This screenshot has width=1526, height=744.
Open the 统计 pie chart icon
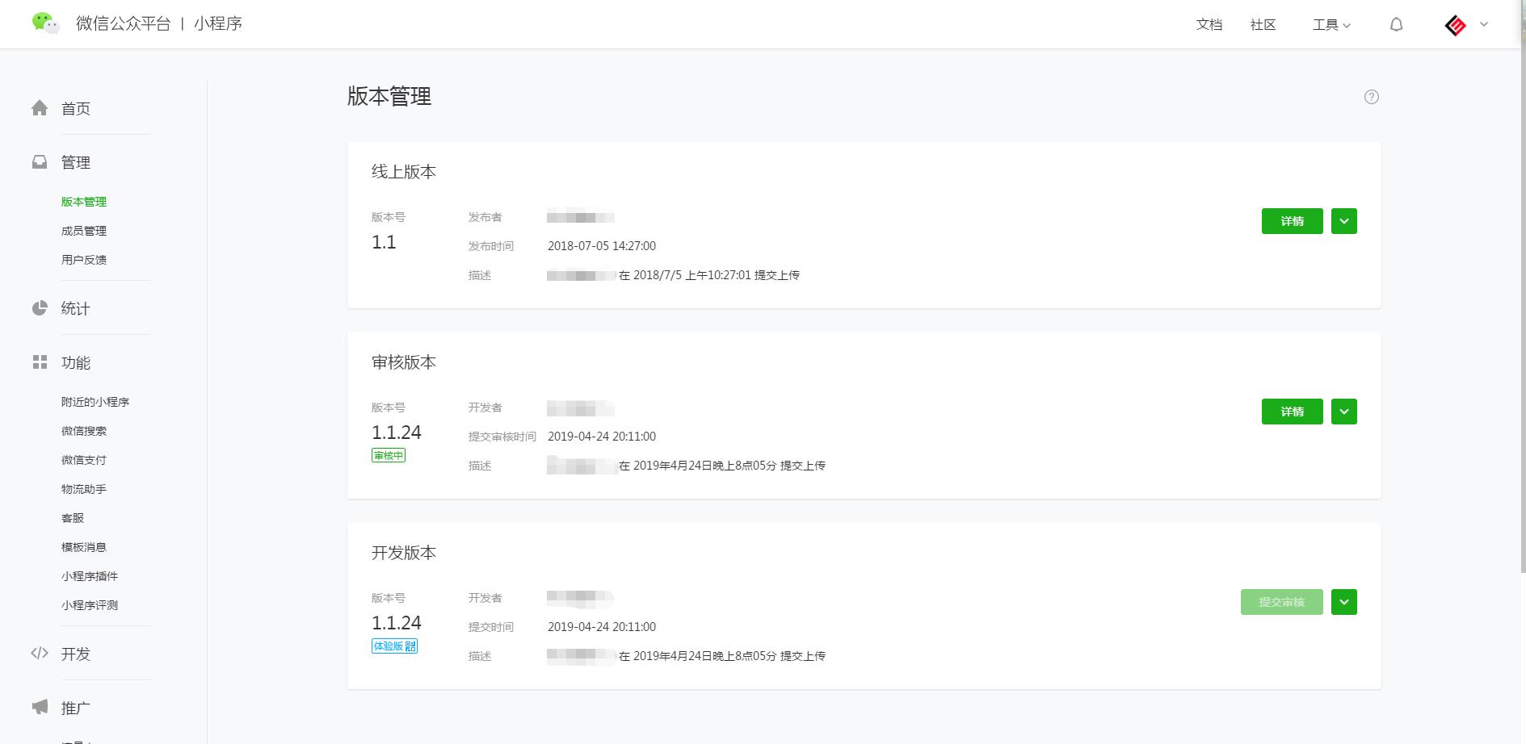pos(40,307)
